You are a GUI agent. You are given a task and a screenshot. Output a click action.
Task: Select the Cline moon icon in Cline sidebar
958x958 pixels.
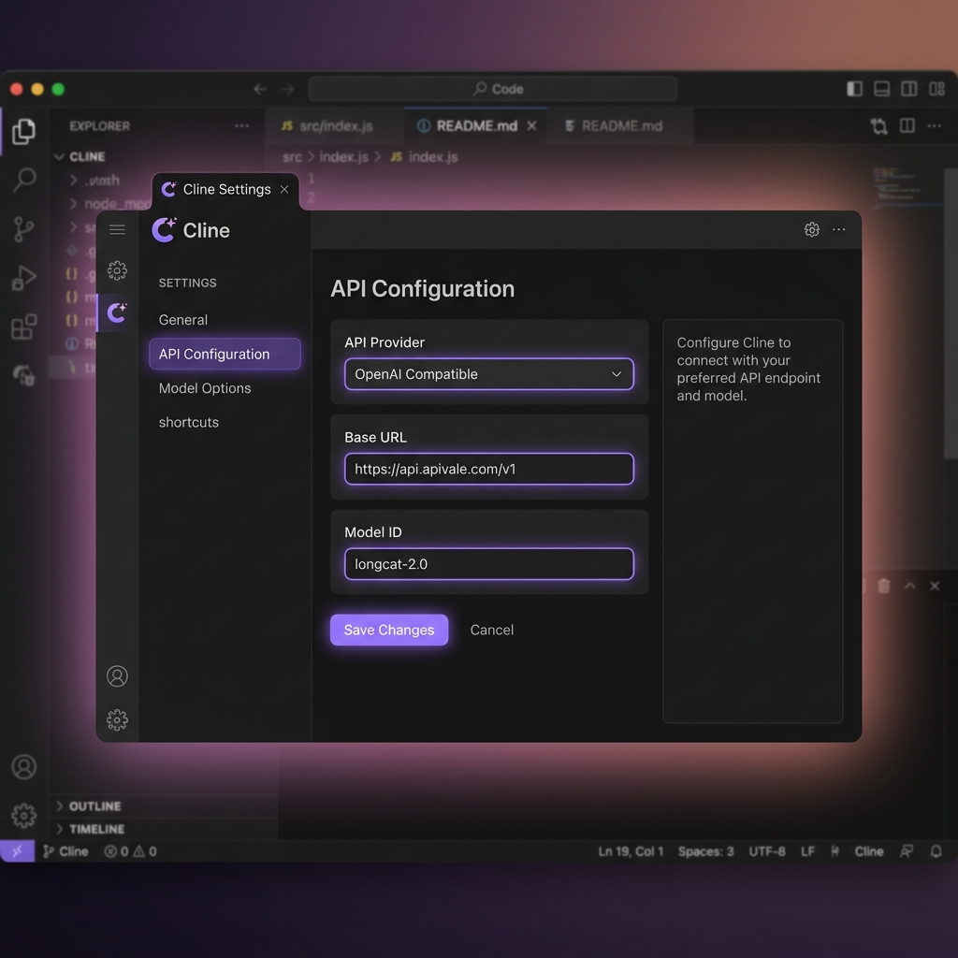point(117,312)
